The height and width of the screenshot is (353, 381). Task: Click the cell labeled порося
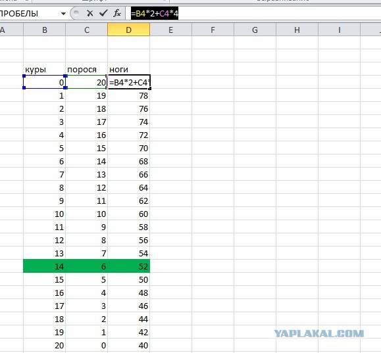click(x=87, y=69)
